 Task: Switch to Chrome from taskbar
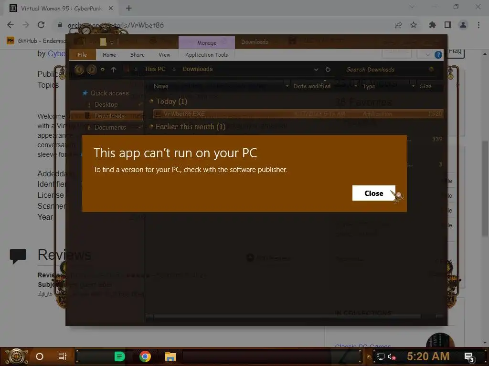tap(145, 356)
